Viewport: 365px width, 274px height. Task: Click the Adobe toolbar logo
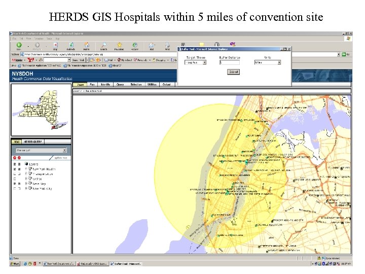pos(17,60)
